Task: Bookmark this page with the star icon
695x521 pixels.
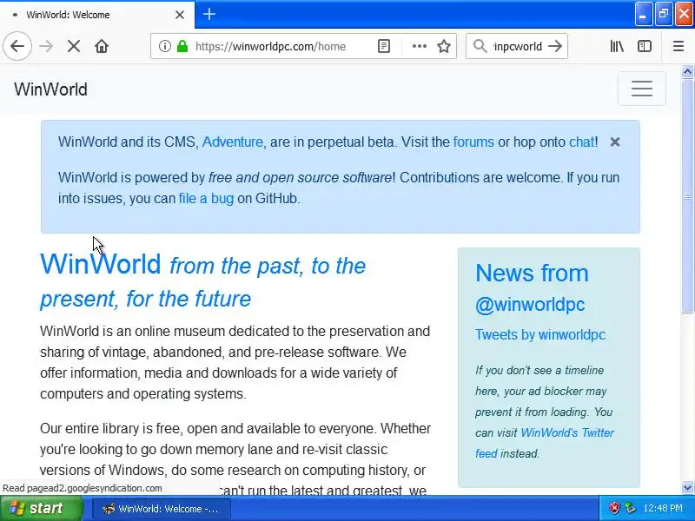Action: 444,46
